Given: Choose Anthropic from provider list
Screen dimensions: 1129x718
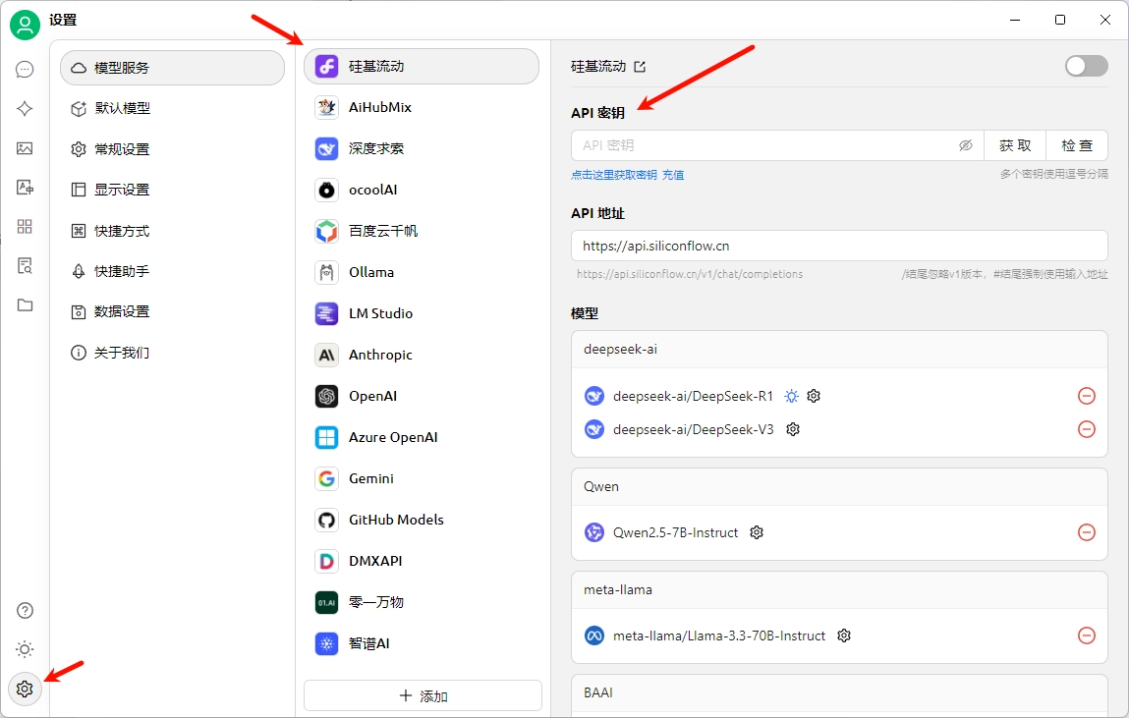Looking at the screenshot, I should tap(380, 355).
